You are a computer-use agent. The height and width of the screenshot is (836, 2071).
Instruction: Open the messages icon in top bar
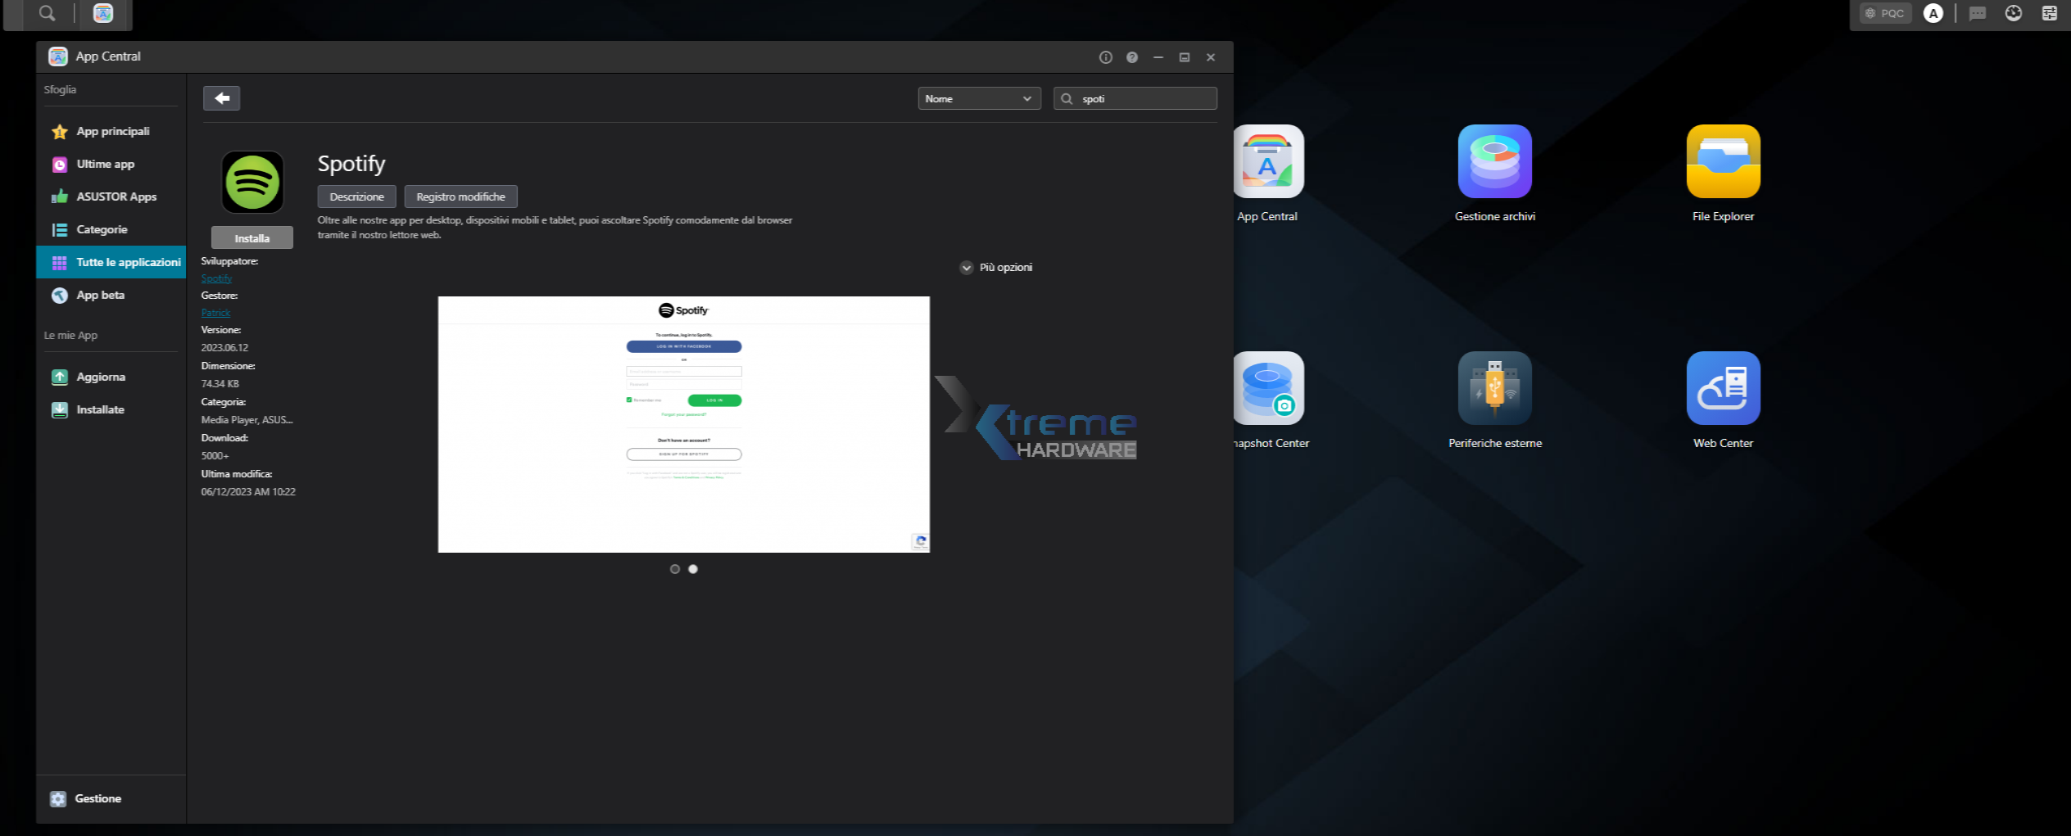tap(1978, 13)
